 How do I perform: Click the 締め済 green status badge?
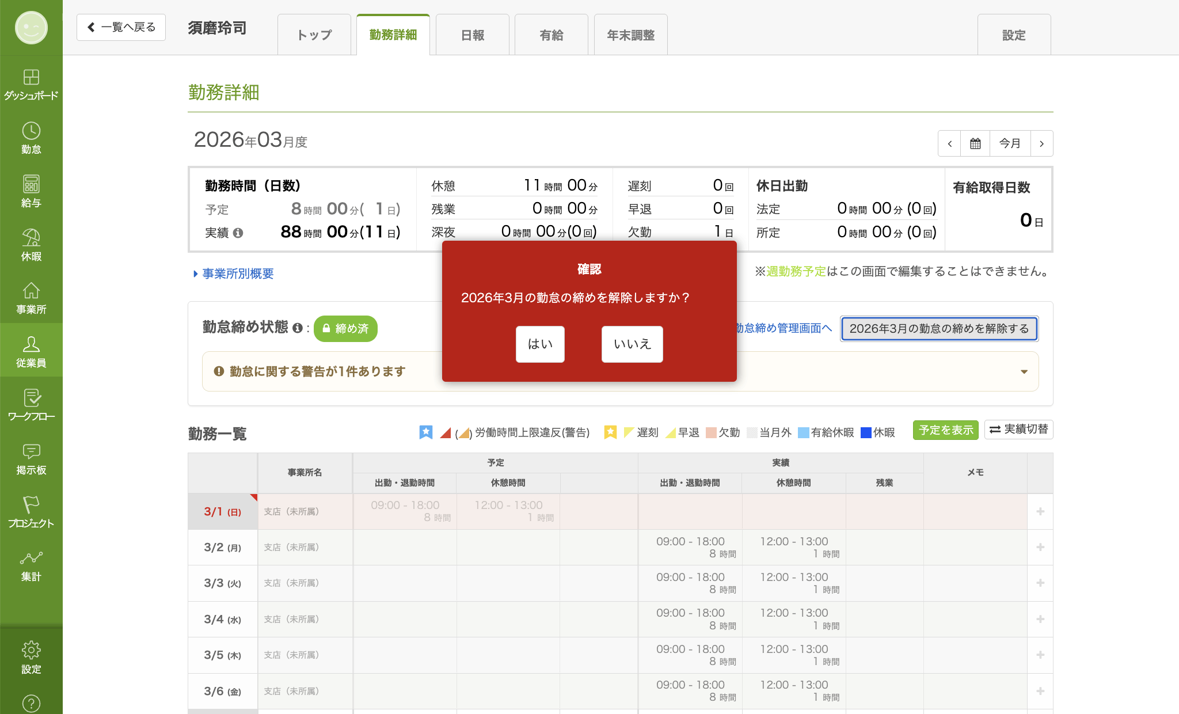coord(345,328)
